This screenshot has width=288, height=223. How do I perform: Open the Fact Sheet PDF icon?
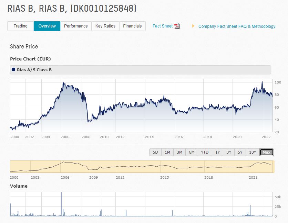(x=176, y=25)
